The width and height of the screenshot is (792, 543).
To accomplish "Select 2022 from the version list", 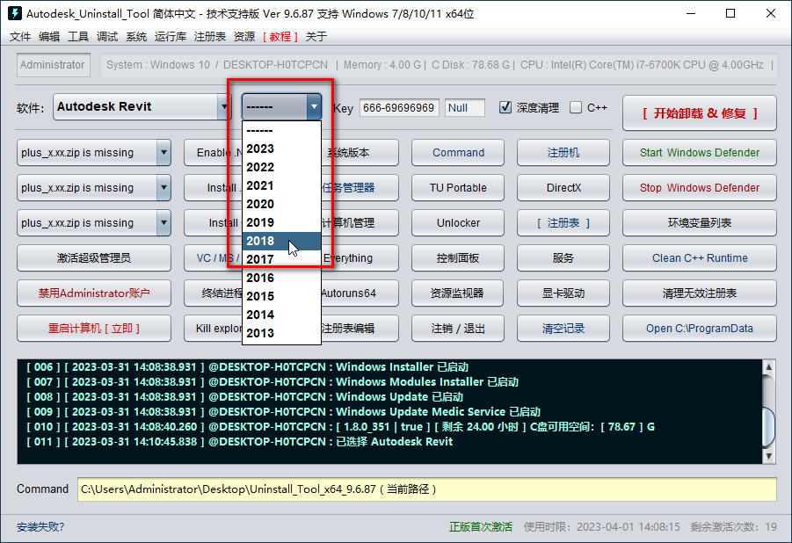I will coord(281,167).
